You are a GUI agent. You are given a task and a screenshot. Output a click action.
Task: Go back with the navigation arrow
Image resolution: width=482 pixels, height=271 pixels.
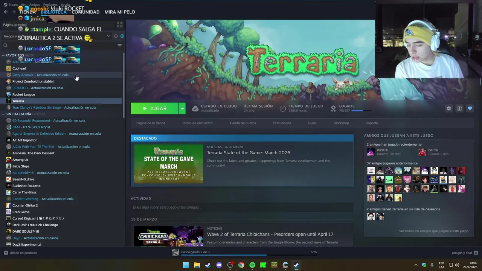click(x=6, y=12)
